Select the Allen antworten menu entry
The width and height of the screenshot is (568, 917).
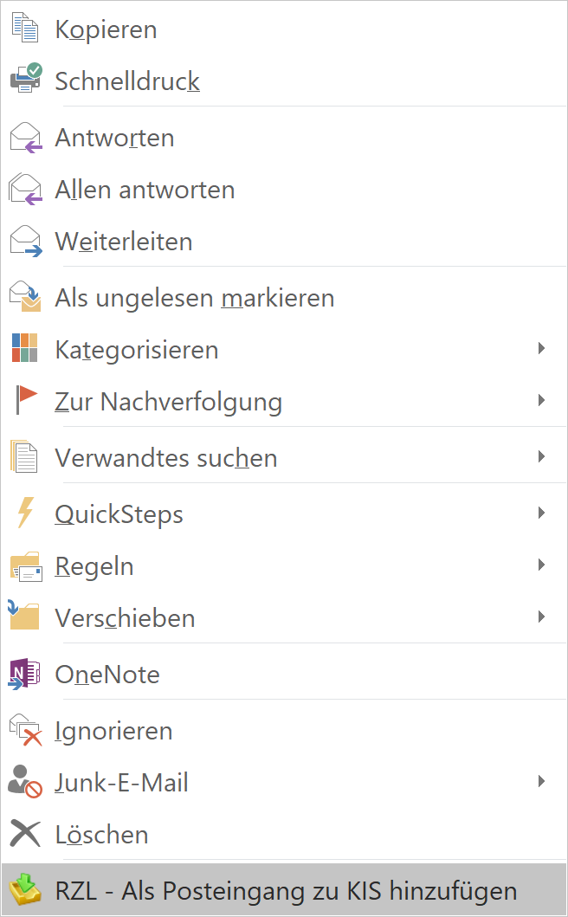145,189
